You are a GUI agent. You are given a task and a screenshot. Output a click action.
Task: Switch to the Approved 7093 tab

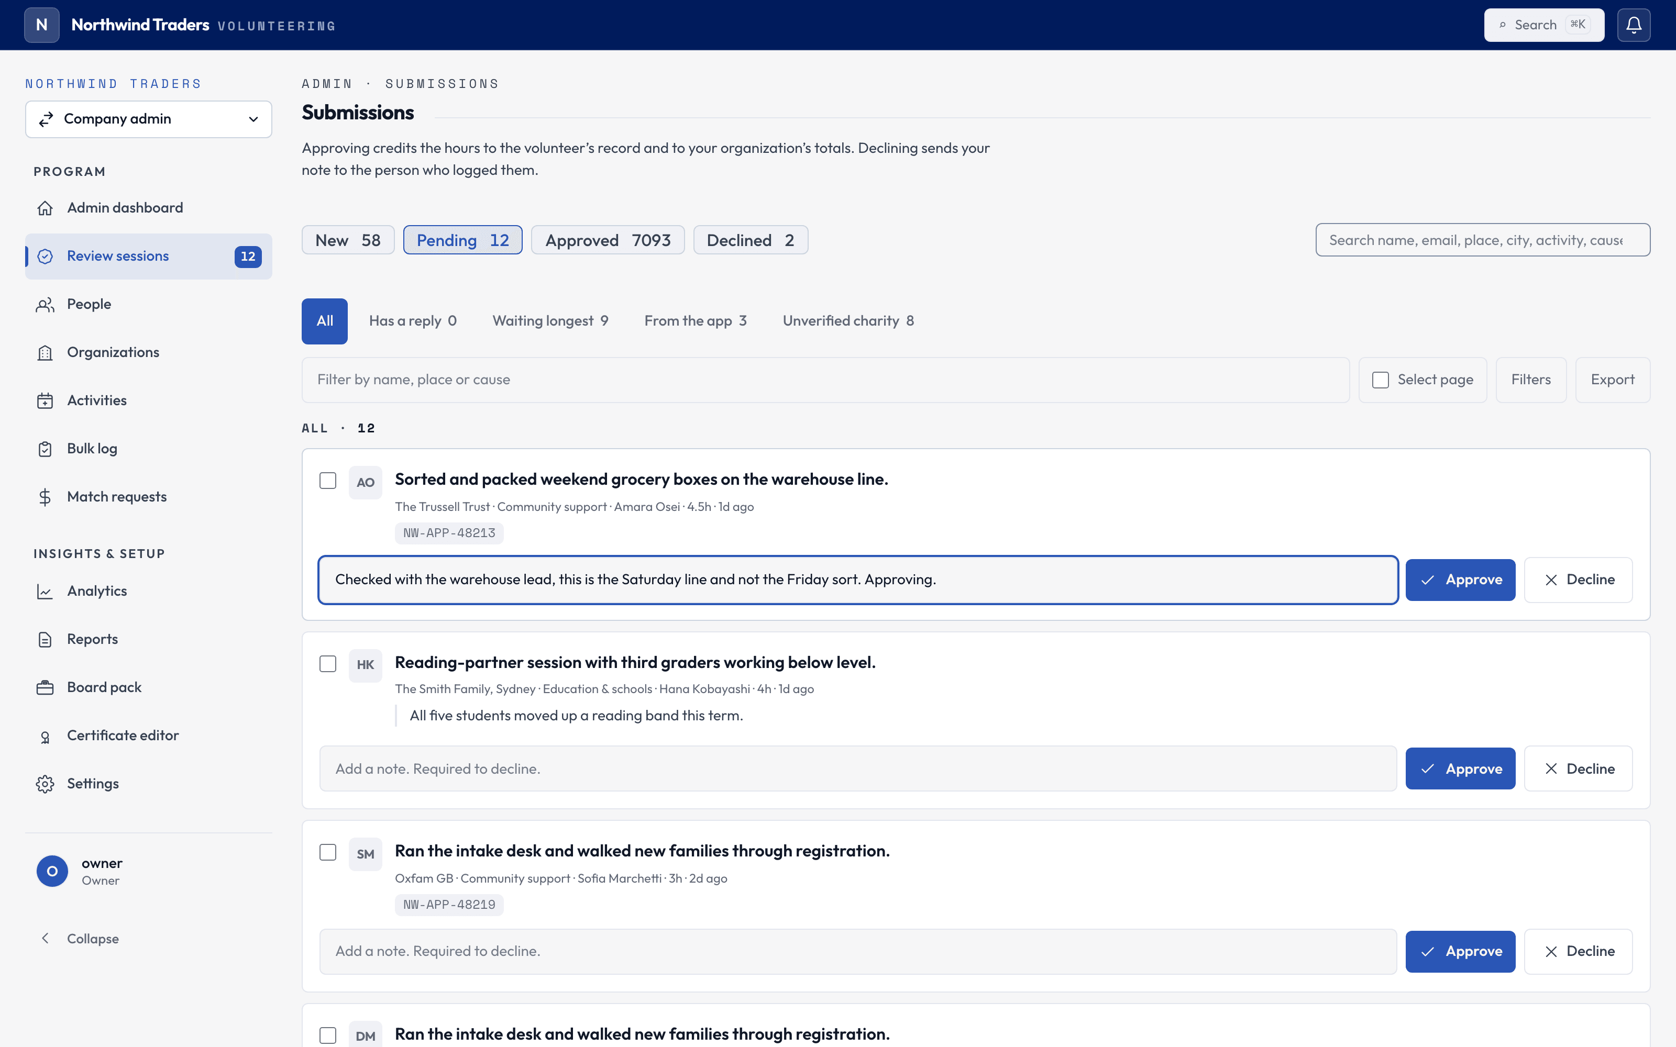click(x=608, y=240)
